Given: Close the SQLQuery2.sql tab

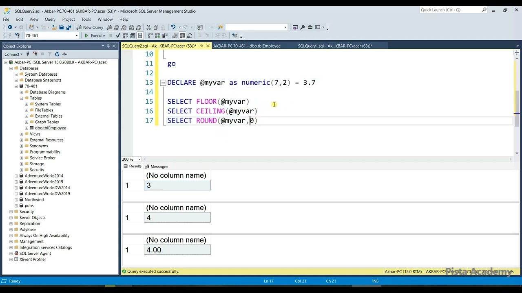Looking at the screenshot, I should click(208, 46).
